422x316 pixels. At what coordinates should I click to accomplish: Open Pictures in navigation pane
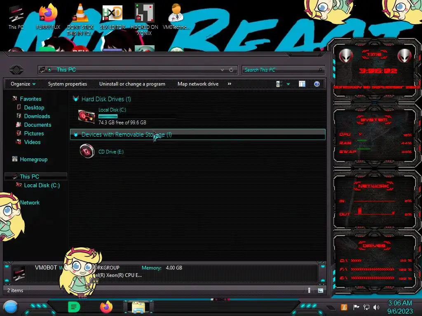pyautogui.click(x=34, y=133)
